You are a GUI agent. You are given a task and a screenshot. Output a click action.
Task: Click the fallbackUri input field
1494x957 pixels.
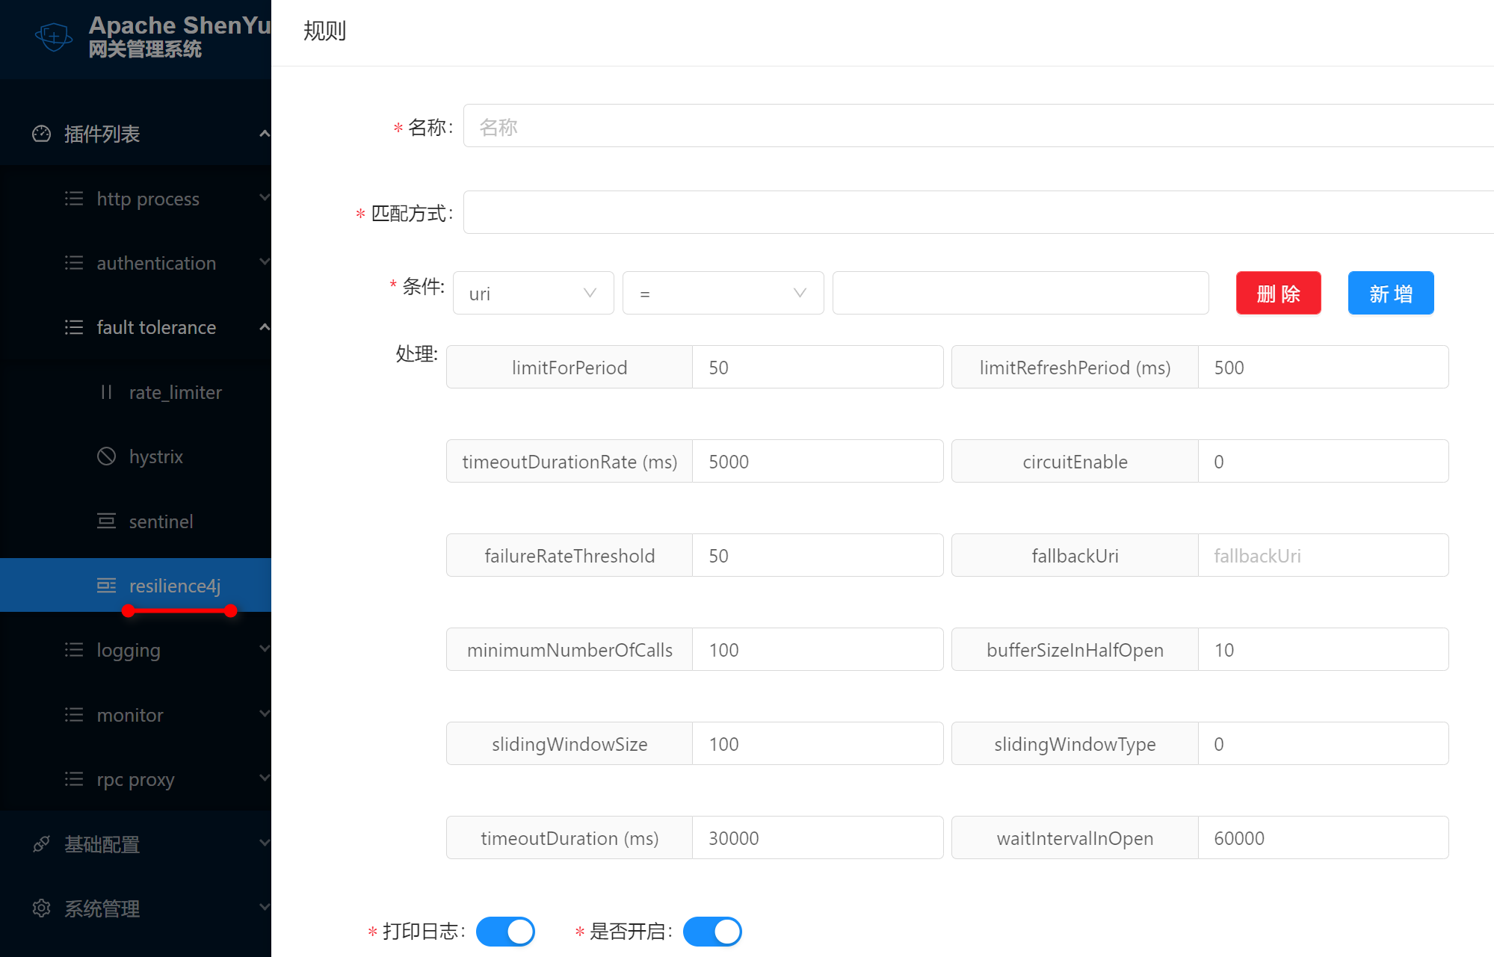tap(1322, 556)
